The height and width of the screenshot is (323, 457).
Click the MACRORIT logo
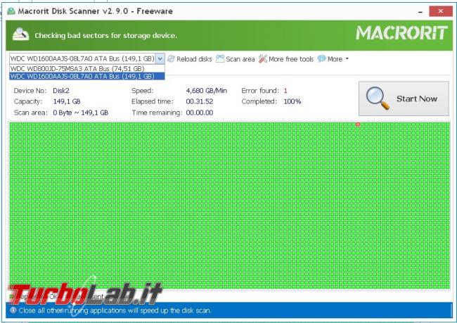(x=401, y=32)
